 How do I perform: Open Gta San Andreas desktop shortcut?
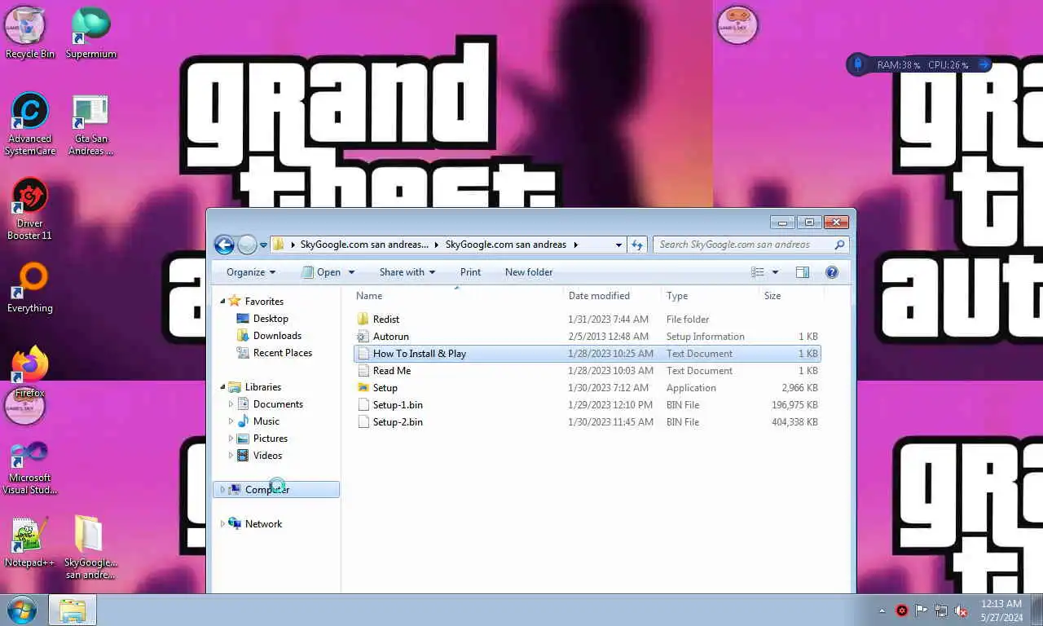tap(90, 124)
